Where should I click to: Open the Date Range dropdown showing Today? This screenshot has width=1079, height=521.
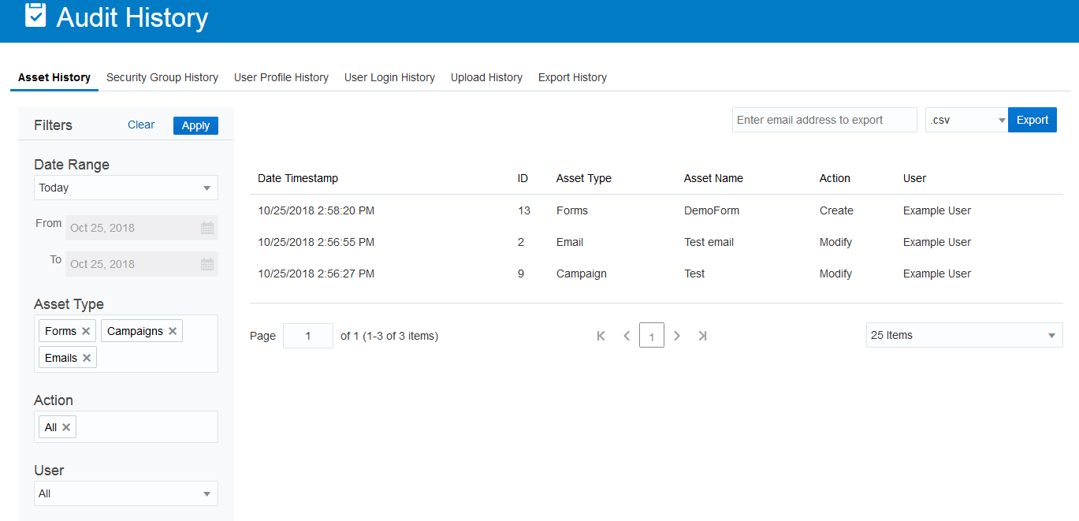125,188
